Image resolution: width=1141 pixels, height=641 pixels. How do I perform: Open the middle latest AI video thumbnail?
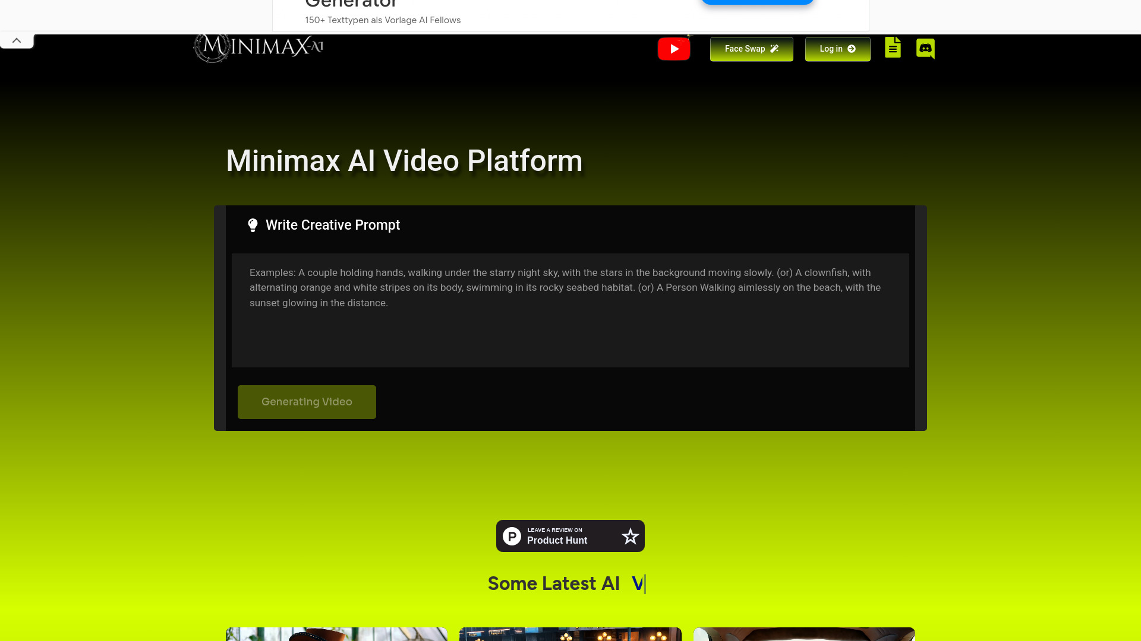pyautogui.click(x=570, y=635)
